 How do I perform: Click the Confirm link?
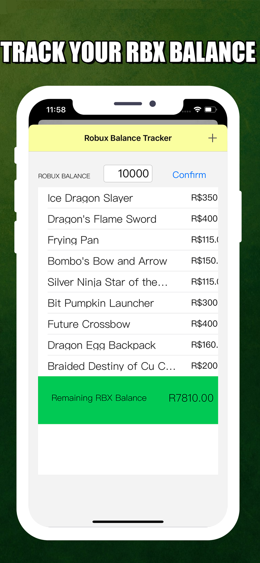pyautogui.click(x=189, y=175)
